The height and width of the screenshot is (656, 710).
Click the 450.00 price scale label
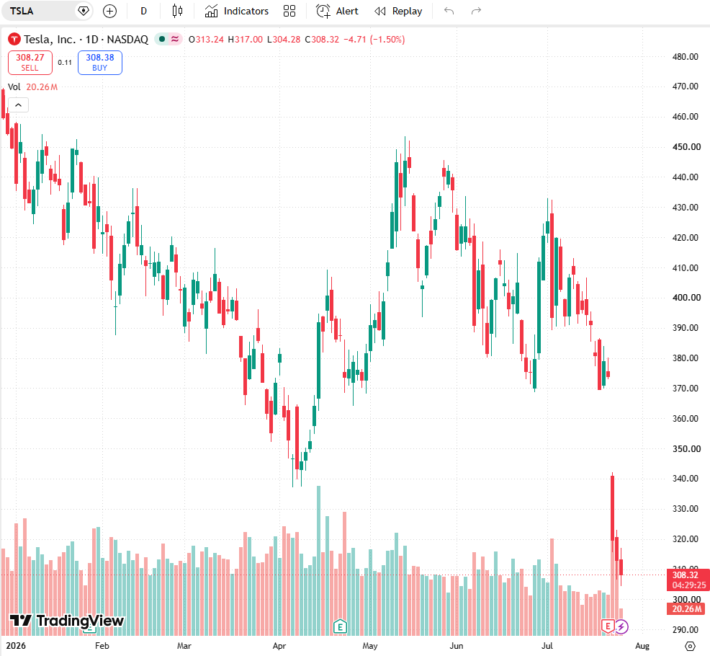686,147
